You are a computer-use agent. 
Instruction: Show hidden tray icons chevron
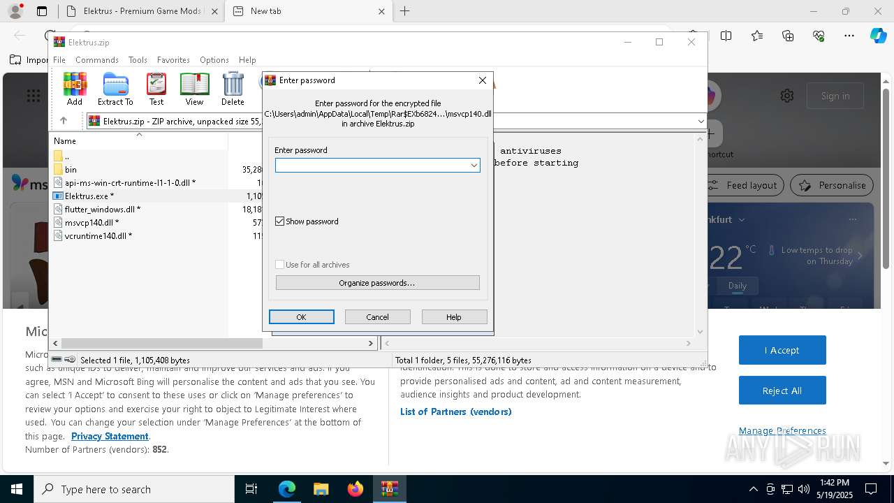[753, 489]
